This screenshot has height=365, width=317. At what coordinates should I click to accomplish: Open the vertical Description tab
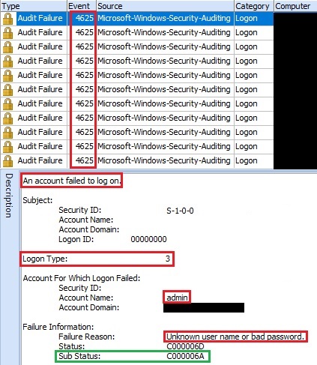point(9,196)
